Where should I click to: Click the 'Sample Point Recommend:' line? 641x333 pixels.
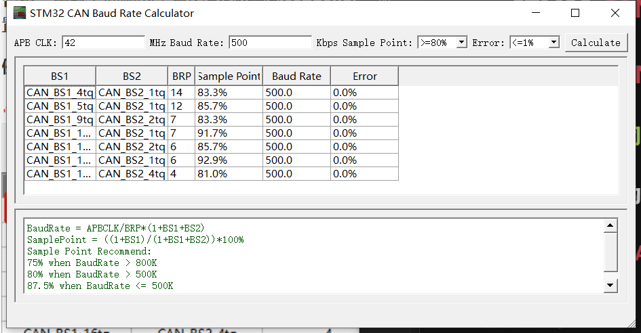point(89,251)
